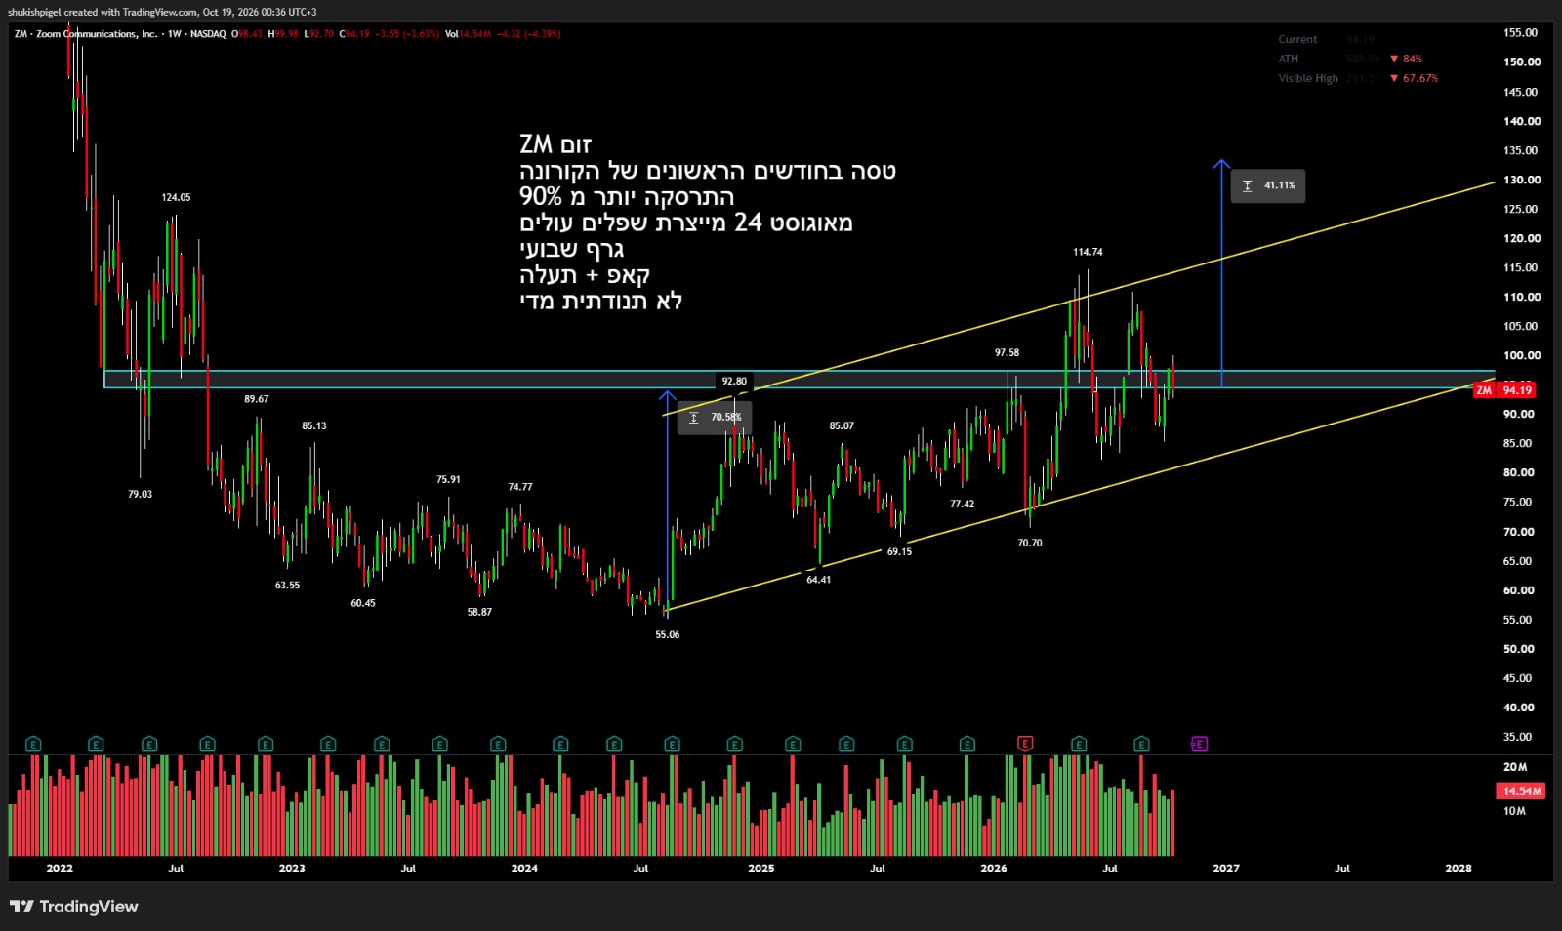
Task: Click the 92.80 price label
Action: pos(734,382)
